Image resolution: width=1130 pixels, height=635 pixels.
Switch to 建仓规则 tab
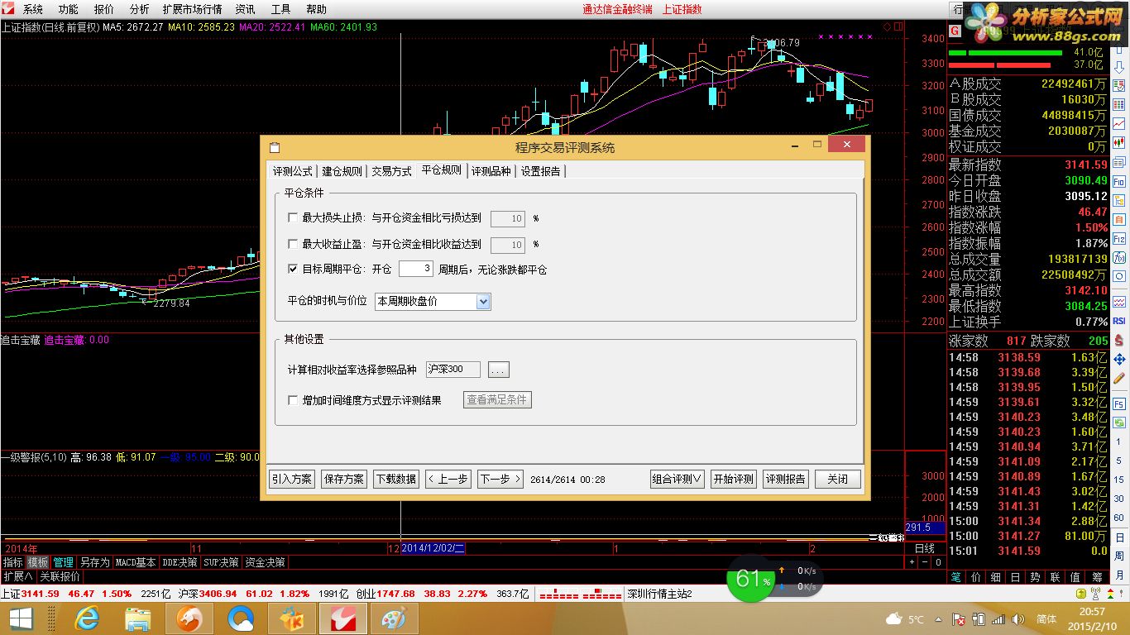coord(342,171)
